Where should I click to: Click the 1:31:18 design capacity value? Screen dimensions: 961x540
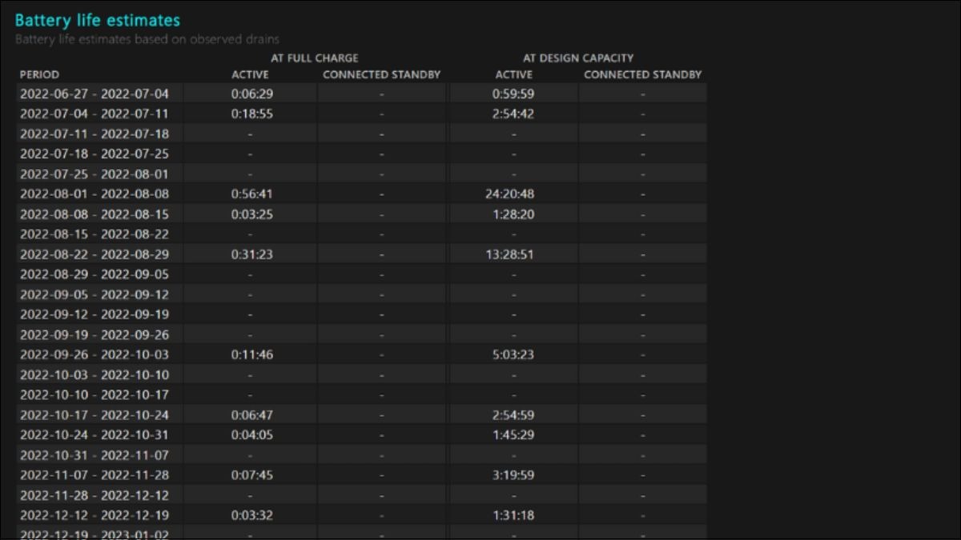click(513, 515)
